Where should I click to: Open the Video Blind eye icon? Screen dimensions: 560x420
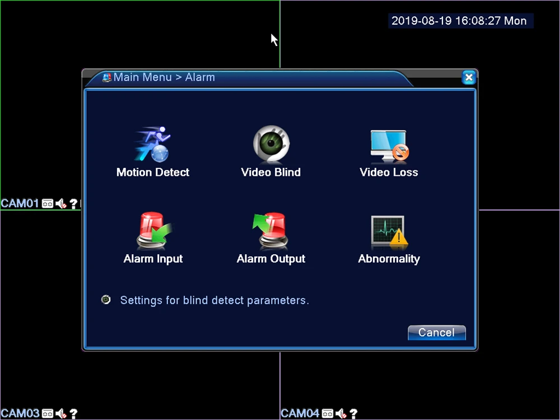tap(271, 144)
